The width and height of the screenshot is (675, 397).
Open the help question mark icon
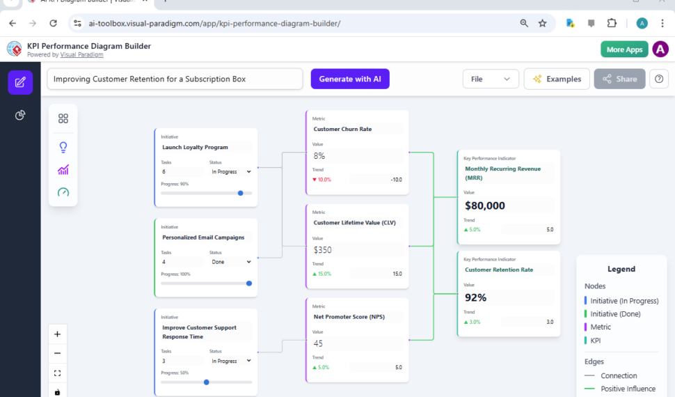coord(658,79)
